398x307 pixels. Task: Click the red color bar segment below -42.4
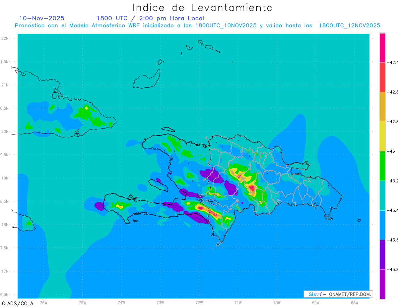point(382,77)
